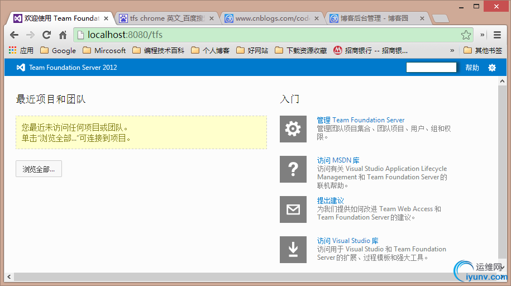This screenshot has width=511, height=286.
Task: Click the vertical scrollbar track
Action: coord(502,171)
